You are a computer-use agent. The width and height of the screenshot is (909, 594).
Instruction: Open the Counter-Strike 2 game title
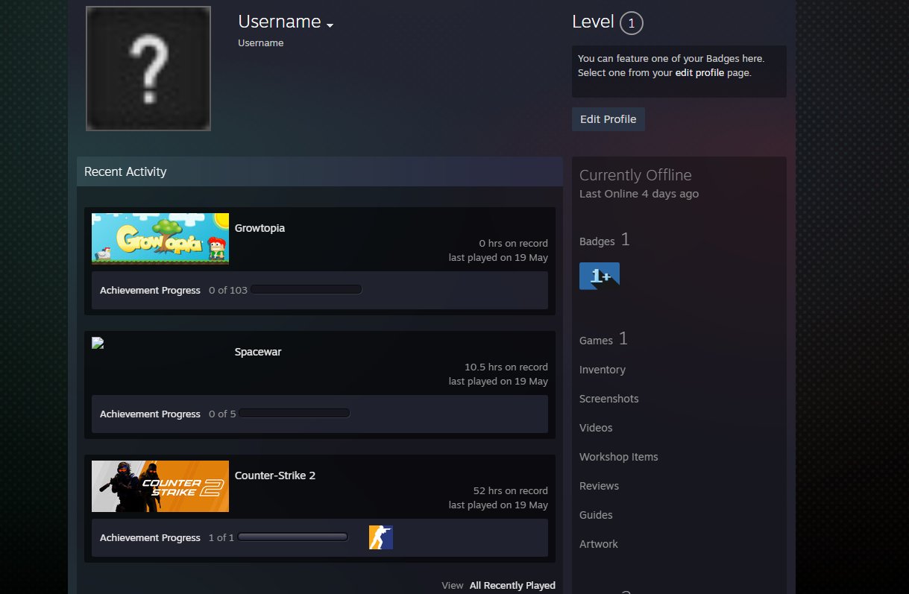coord(275,475)
